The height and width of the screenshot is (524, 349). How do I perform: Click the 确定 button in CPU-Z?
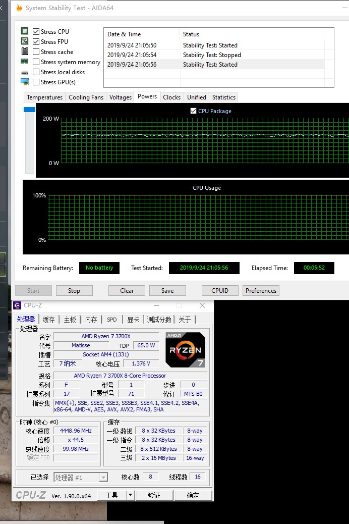[x=193, y=495]
